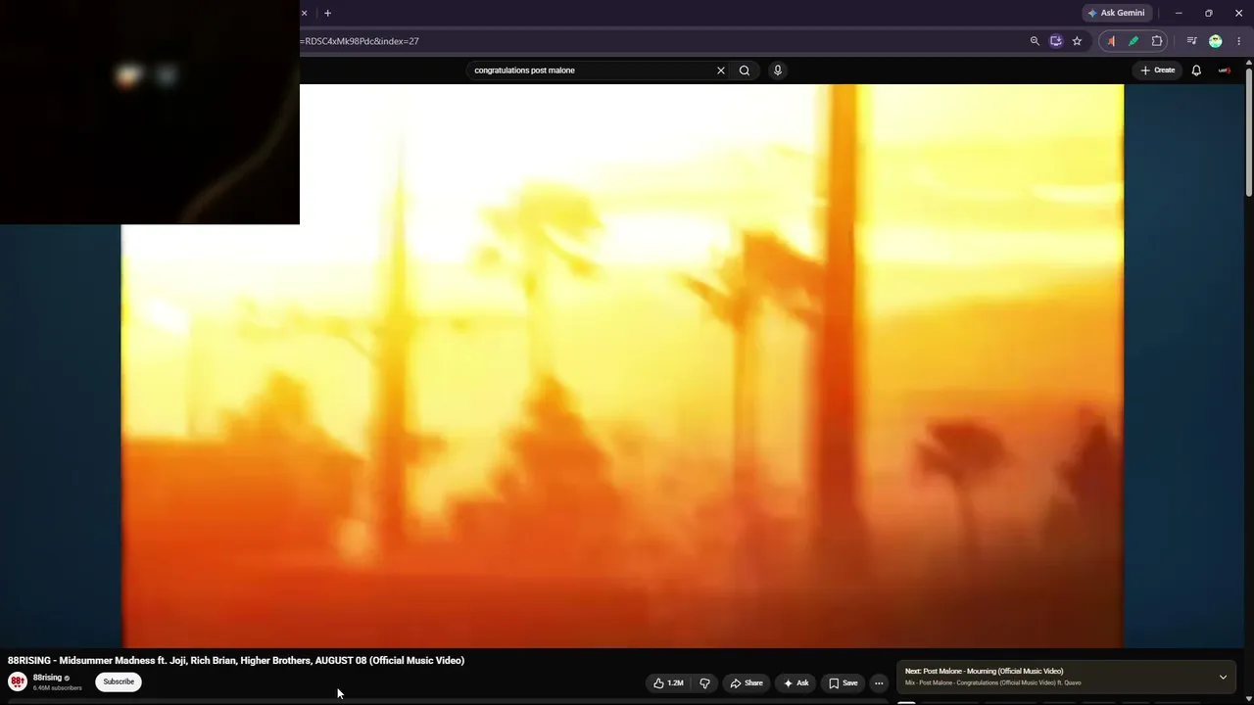Click the Ask button below the video

click(x=796, y=683)
